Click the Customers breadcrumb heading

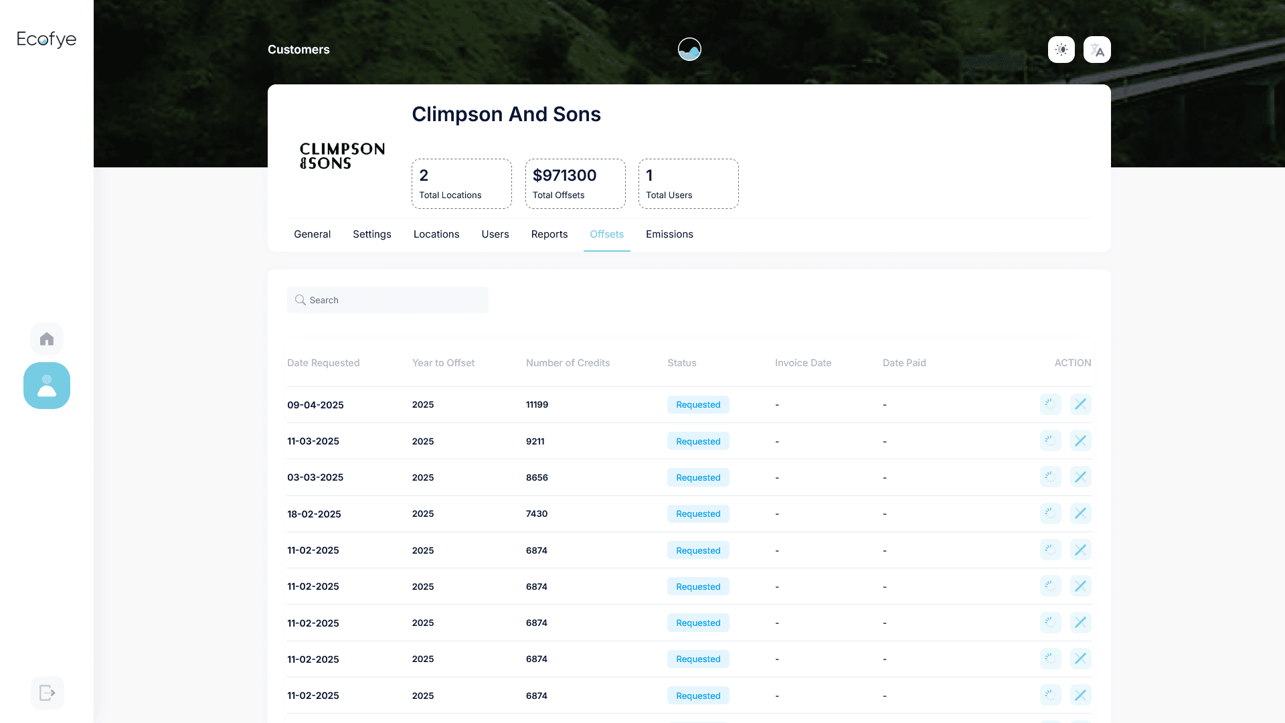click(298, 50)
